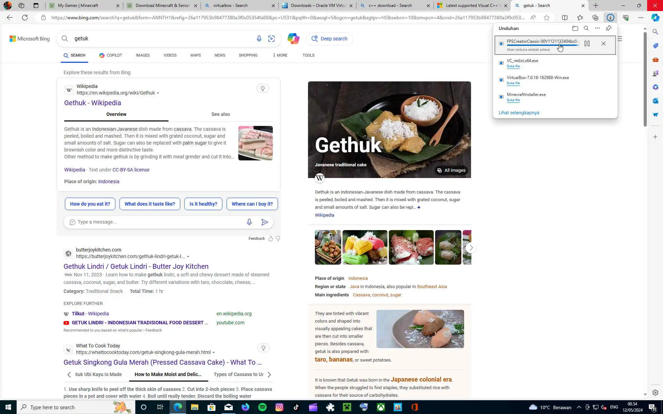Select the See also tab
The image size is (663, 414).
point(220,114)
